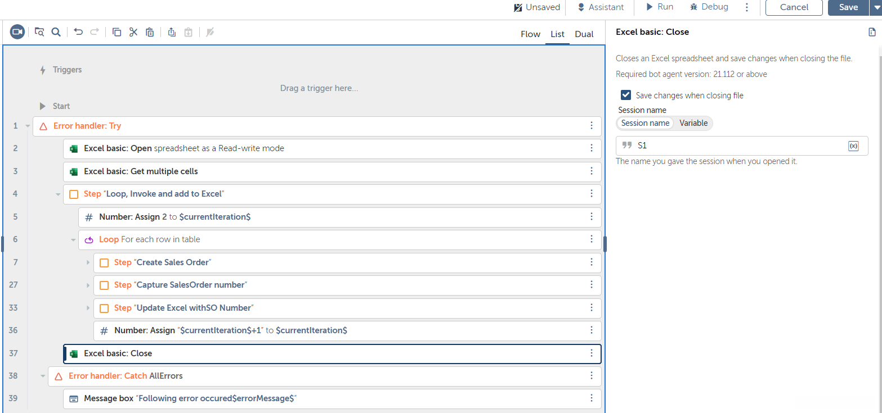
Task: Select the Variable session option
Action: click(x=693, y=123)
